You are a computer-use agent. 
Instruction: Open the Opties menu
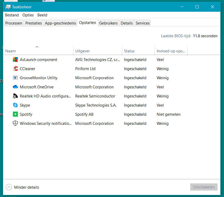(x=28, y=15)
